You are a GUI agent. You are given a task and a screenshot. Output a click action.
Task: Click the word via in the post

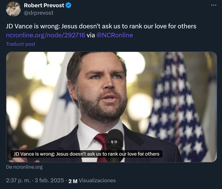pyautogui.click(x=91, y=35)
